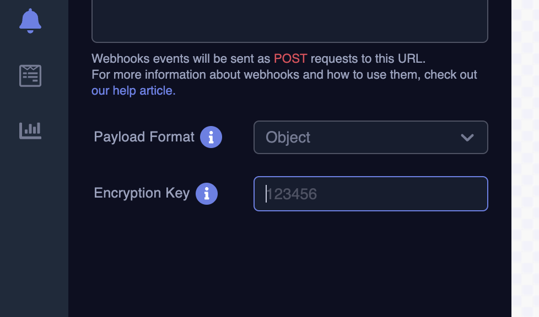Image resolution: width=539 pixels, height=317 pixels.
Task: Open the logs panel via the newspaper icon
Action: [x=31, y=75]
